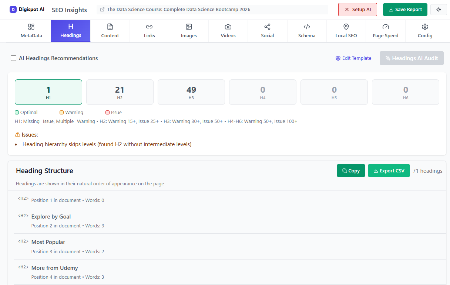Viewport: 450px width, 285px height.
Task: Click the Position 1 in document row
Action: tap(229, 200)
